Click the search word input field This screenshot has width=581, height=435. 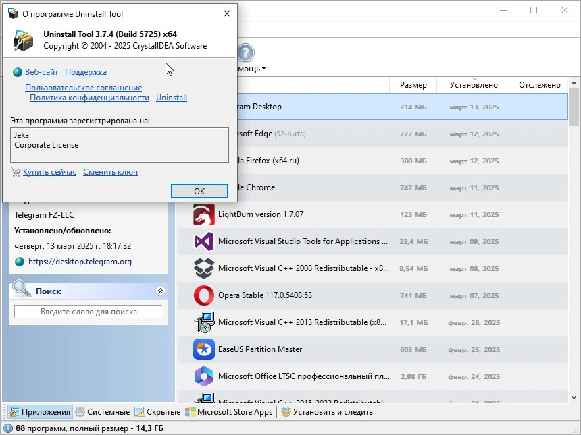[x=89, y=312]
